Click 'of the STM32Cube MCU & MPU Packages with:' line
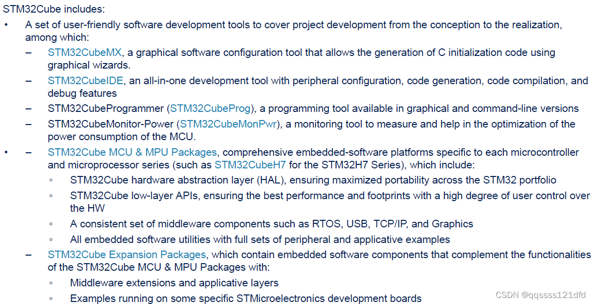593x304 pixels. pos(159,267)
